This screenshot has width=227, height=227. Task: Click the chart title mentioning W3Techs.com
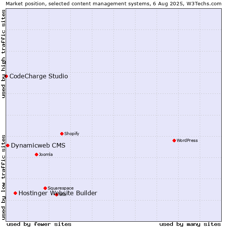pyautogui.click(x=113, y=4)
